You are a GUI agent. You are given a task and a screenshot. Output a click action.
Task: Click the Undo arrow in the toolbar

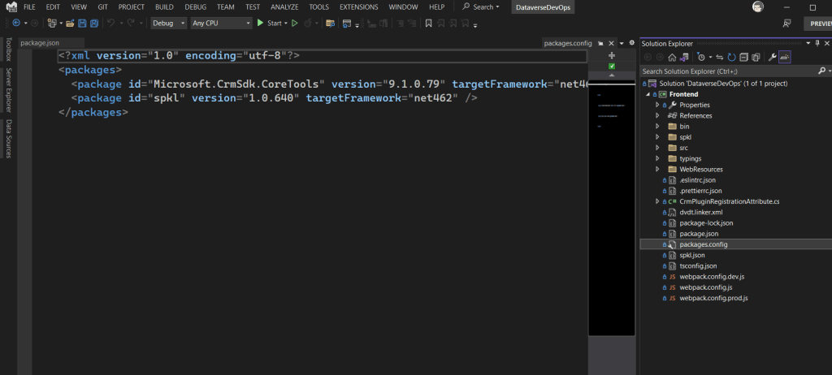point(110,23)
